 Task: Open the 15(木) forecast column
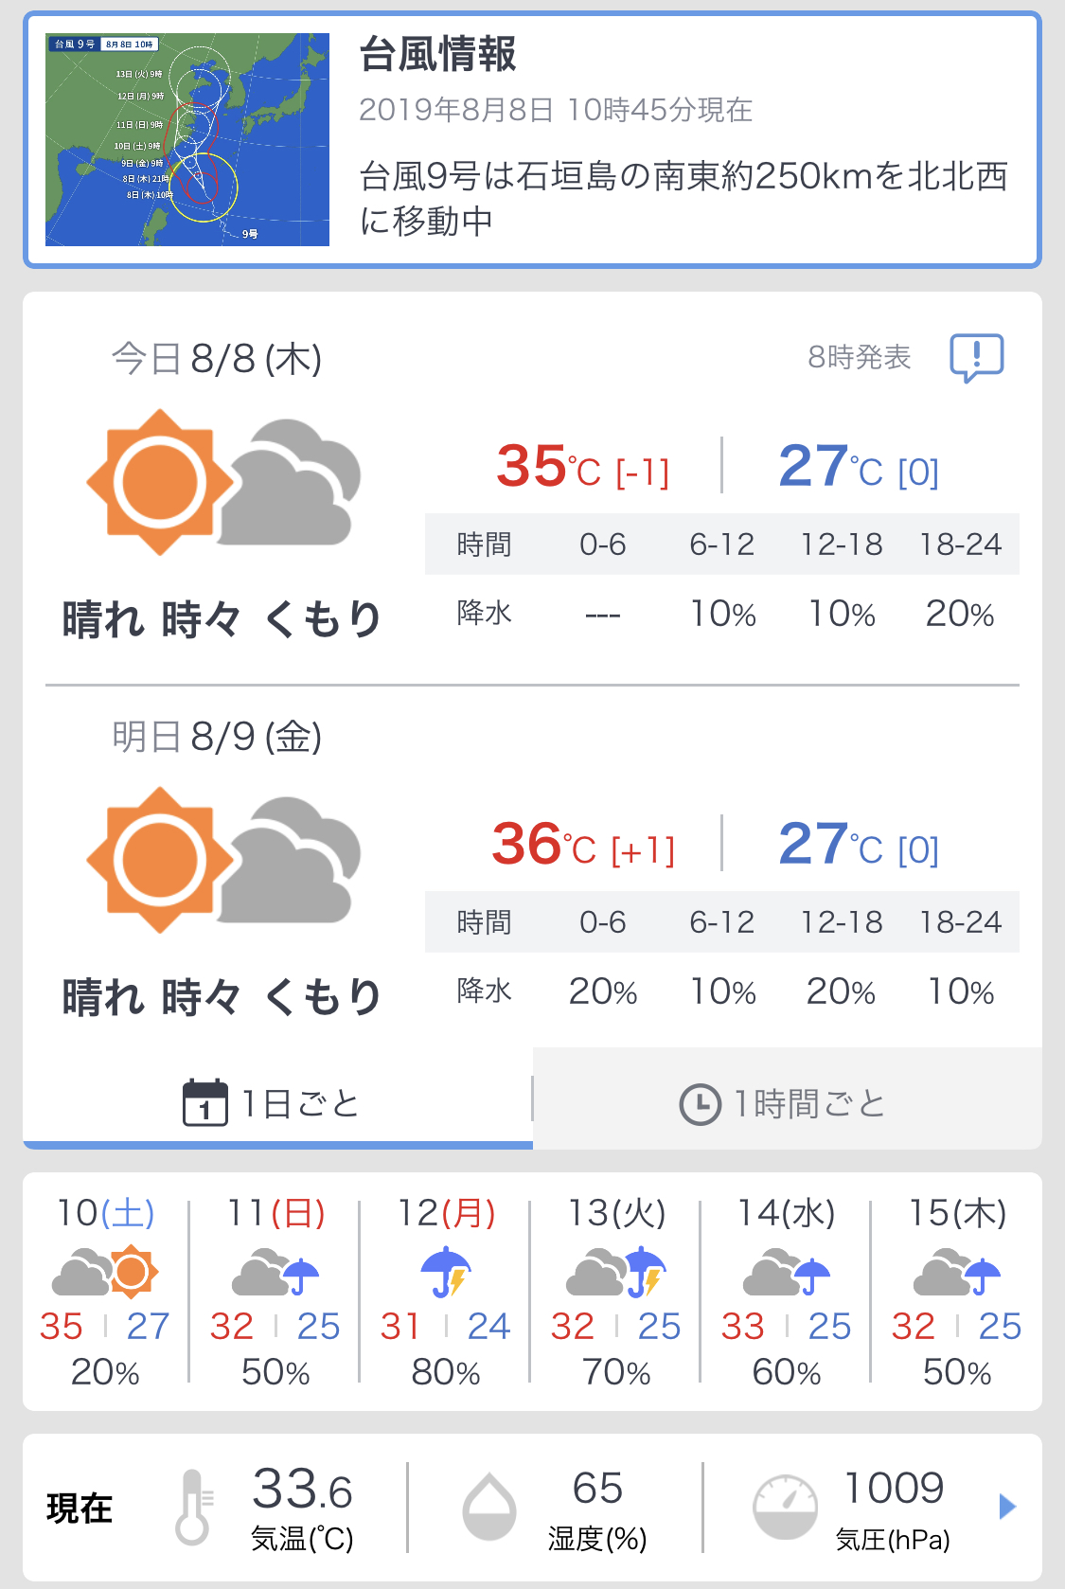pos(957,1291)
